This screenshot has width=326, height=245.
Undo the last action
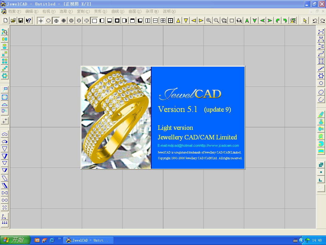point(315,20)
